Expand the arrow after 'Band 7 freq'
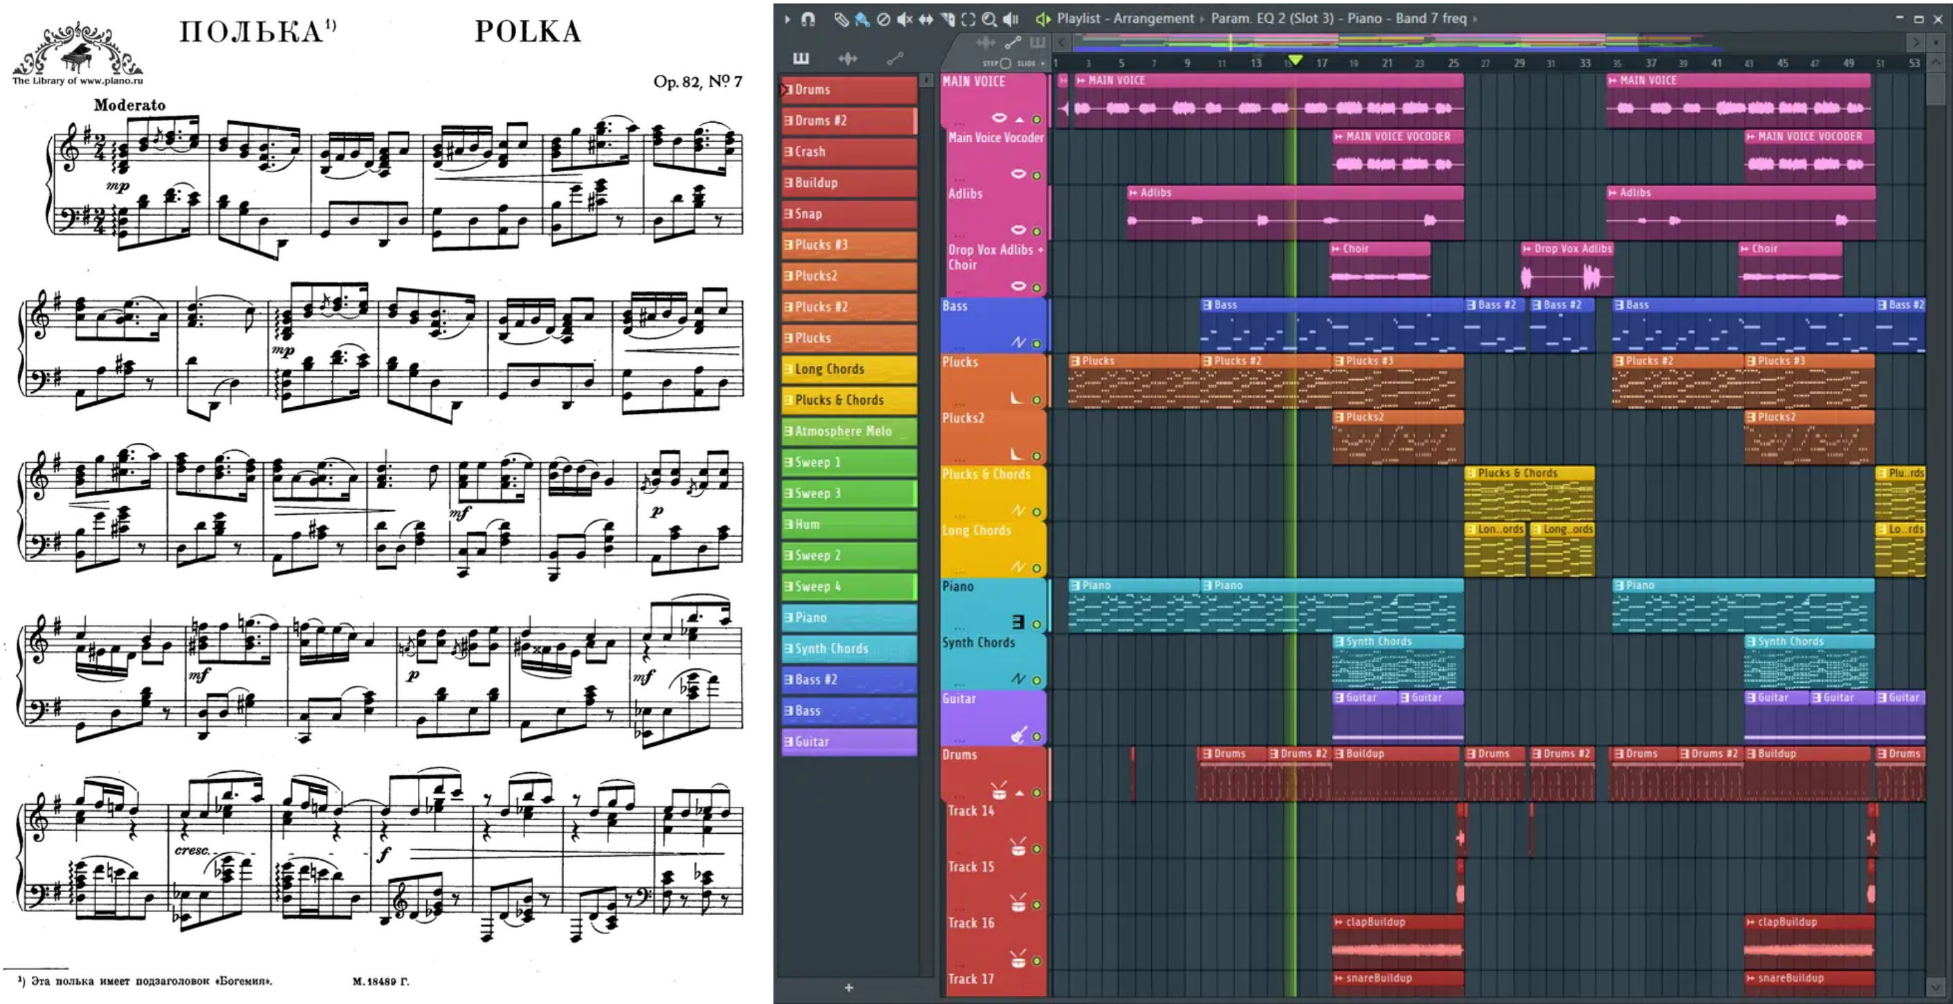 pyautogui.click(x=1476, y=19)
